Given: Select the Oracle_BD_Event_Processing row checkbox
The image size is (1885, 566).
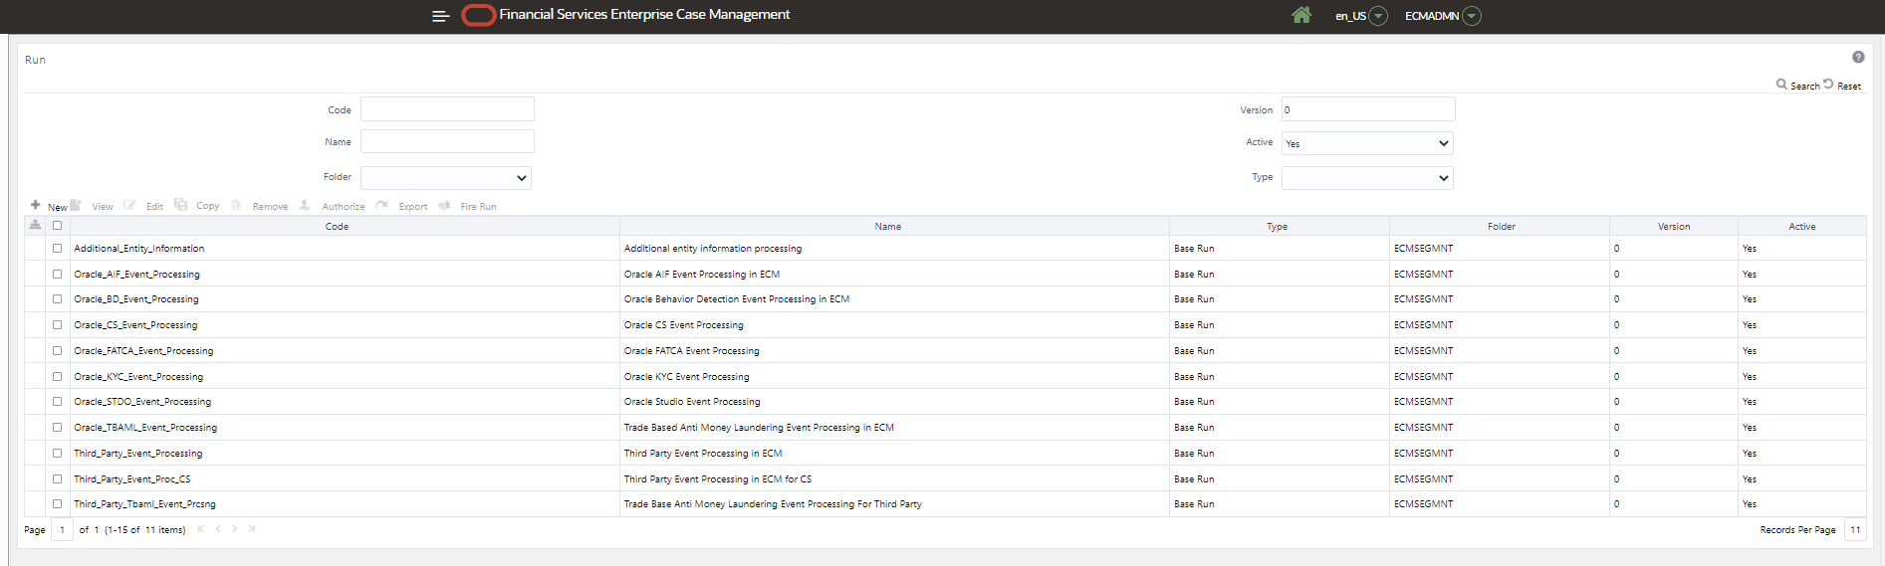Looking at the screenshot, I should [x=58, y=299].
